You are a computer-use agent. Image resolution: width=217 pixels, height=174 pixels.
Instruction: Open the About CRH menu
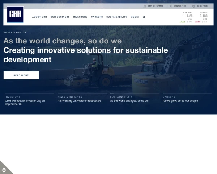(x=39, y=17)
